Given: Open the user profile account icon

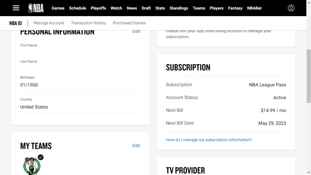Looking at the screenshot, I should pos(291,8).
